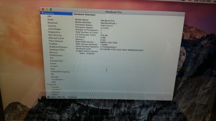
Task: Select Firewall under Network
Action: pos(55,87)
